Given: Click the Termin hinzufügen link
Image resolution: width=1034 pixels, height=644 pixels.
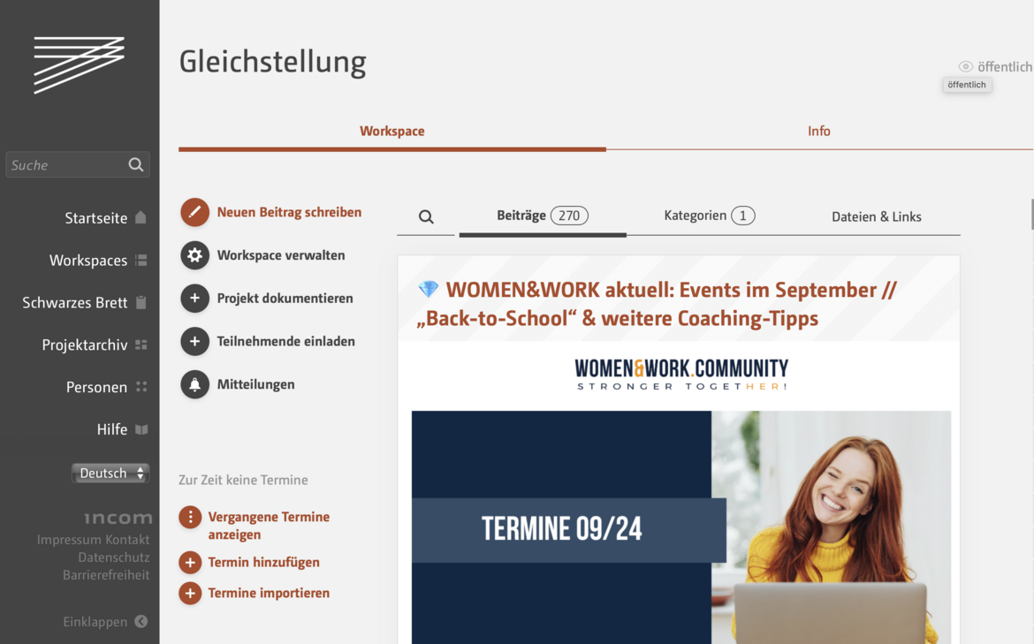Looking at the screenshot, I should pyautogui.click(x=263, y=562).
